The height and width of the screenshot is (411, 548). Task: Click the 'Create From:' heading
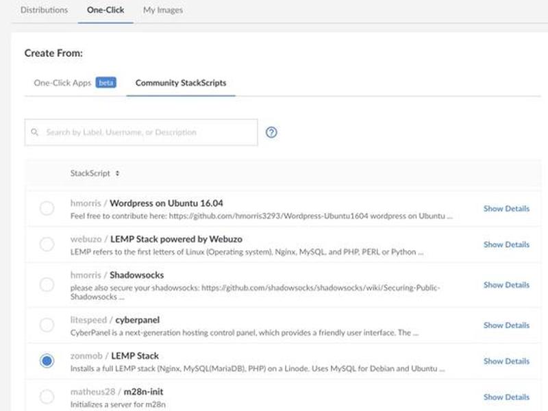[x=53, y=53]
